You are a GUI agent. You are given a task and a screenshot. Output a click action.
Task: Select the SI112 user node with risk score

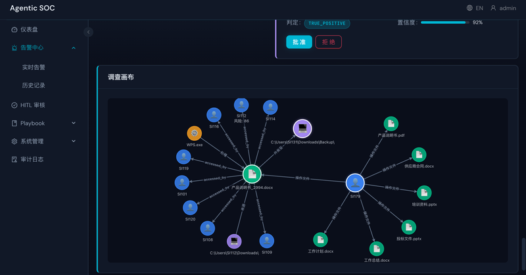[241, 105]
